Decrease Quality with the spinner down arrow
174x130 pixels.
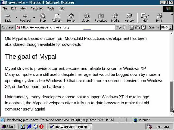pyautogui.click(x=171, y=28)
